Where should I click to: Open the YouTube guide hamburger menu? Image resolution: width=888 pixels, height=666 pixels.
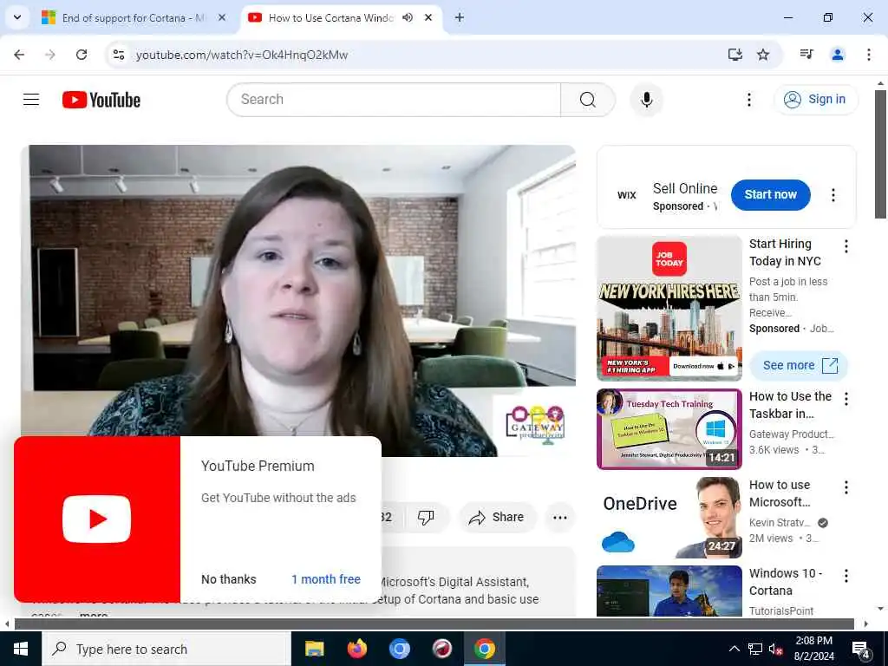[31, 100]
